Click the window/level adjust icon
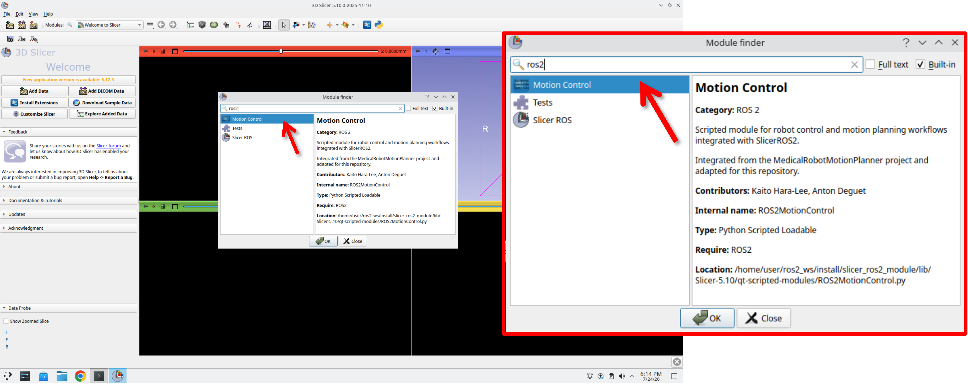 coord(296,25)
